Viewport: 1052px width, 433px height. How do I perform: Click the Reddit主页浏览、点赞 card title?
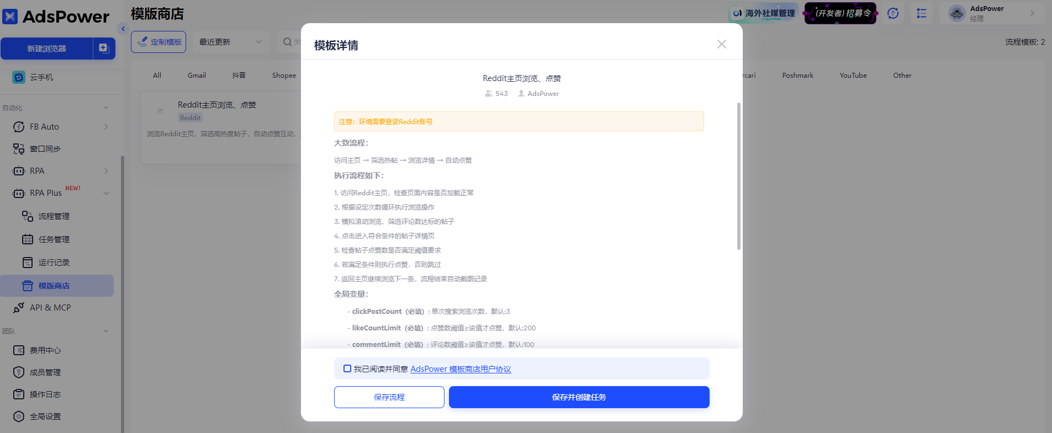pyautogui.click(x=216, y=105)
